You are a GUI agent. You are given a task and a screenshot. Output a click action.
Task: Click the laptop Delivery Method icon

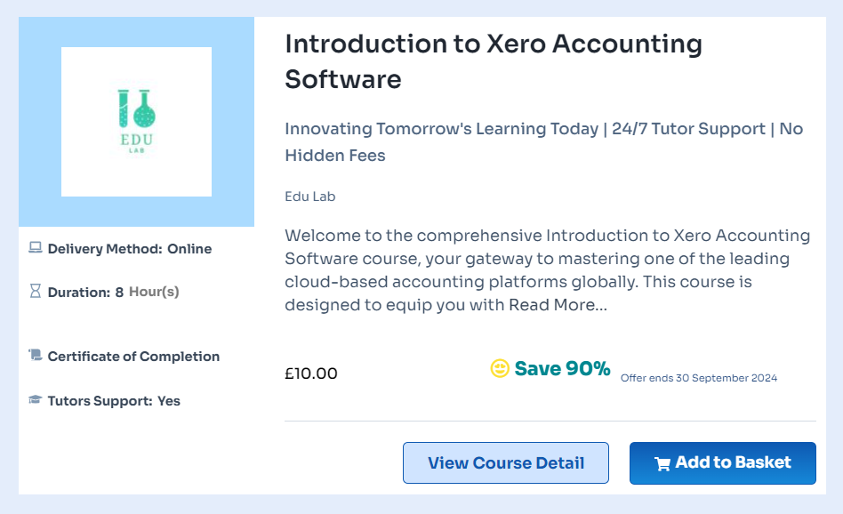(x=36, y=248)
